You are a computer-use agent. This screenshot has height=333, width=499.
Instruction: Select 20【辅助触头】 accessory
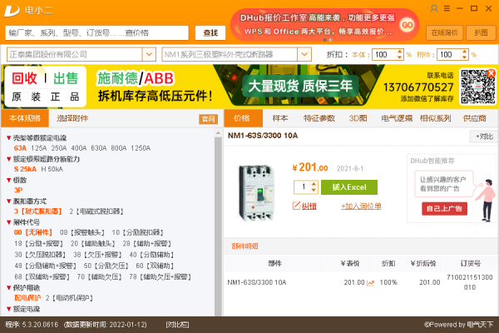pos(92,243)
